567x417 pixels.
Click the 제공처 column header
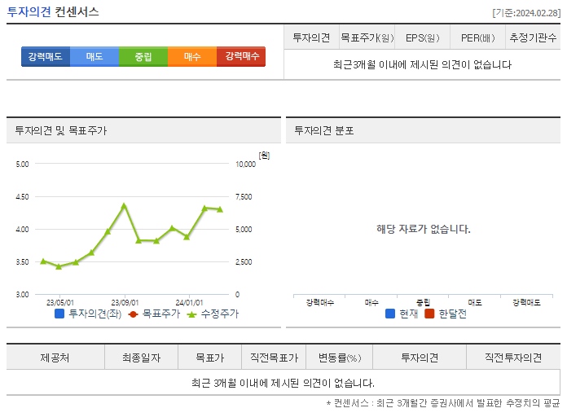(55, 358)
